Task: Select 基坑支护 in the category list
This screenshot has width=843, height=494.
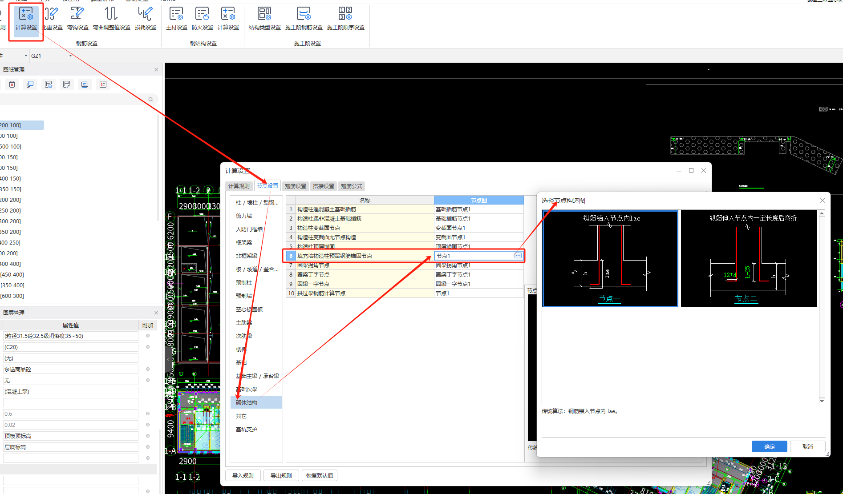Action: 256,429
